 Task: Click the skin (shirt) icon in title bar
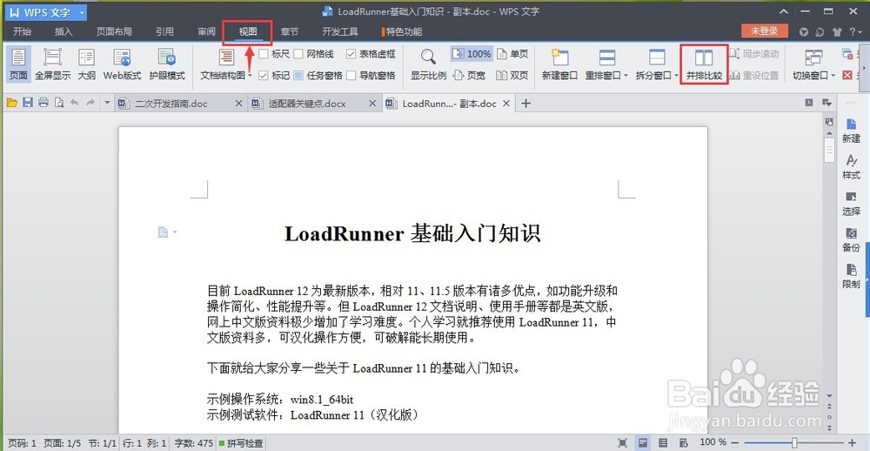[836, 31]
